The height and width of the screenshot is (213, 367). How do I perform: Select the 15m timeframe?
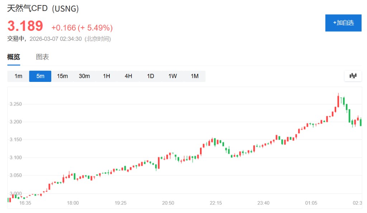[62, 76]
